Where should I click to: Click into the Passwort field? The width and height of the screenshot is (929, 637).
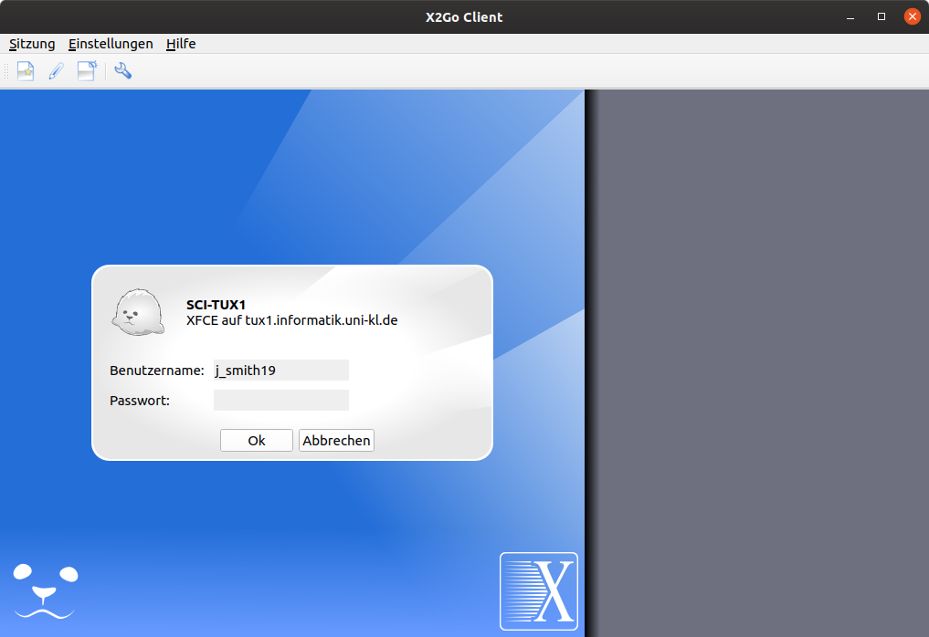click(x=280, y=401)
